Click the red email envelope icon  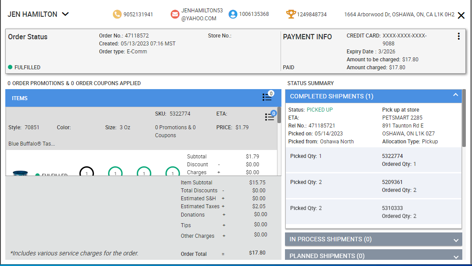click(175, 15)
